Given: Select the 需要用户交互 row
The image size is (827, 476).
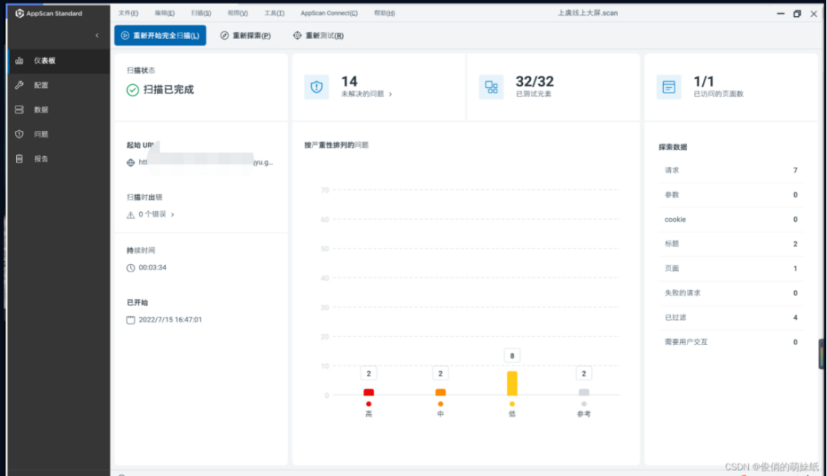Looking at the screenshot, I should pos(731,342).
